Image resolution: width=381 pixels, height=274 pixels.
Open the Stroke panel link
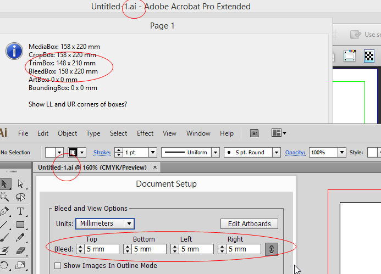pyautogui.click(x=102, y=153)
